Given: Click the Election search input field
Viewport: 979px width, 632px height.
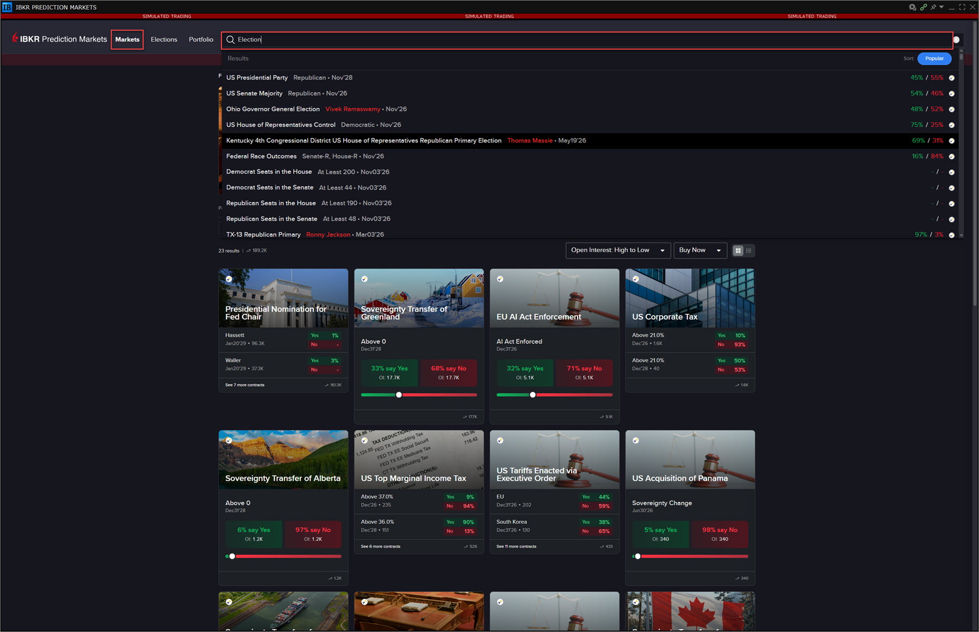Looking at the screenshot, I should tap(586, 40).
